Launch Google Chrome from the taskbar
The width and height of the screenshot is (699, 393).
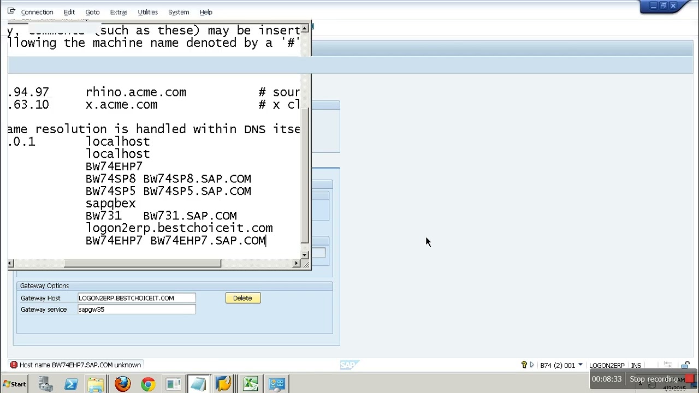pos(148,384)
